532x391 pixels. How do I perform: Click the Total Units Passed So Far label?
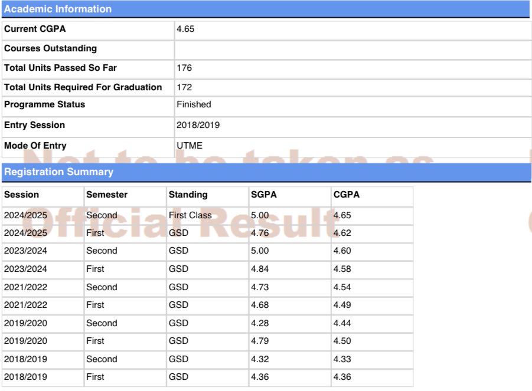60,68
